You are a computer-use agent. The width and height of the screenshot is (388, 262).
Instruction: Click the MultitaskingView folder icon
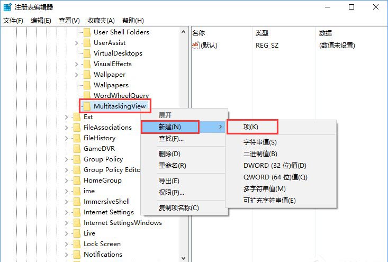87,106
